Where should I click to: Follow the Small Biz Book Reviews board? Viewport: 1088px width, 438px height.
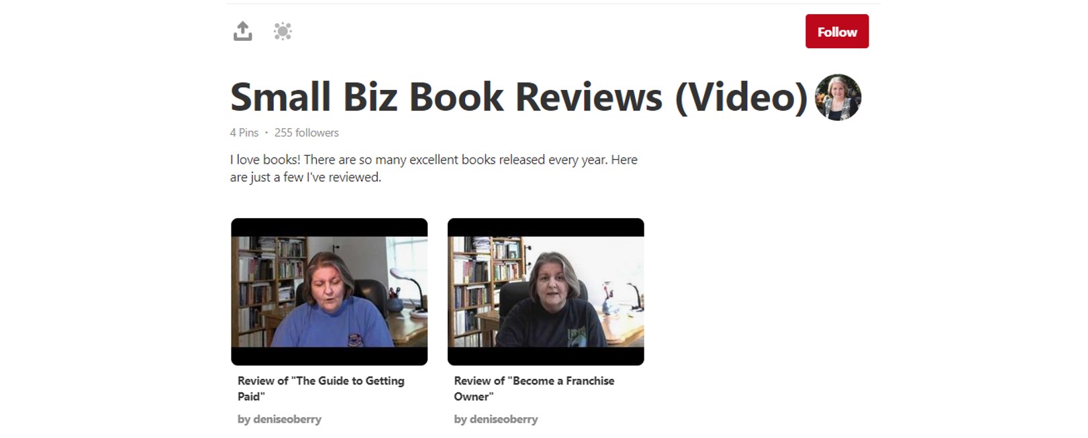837,32
